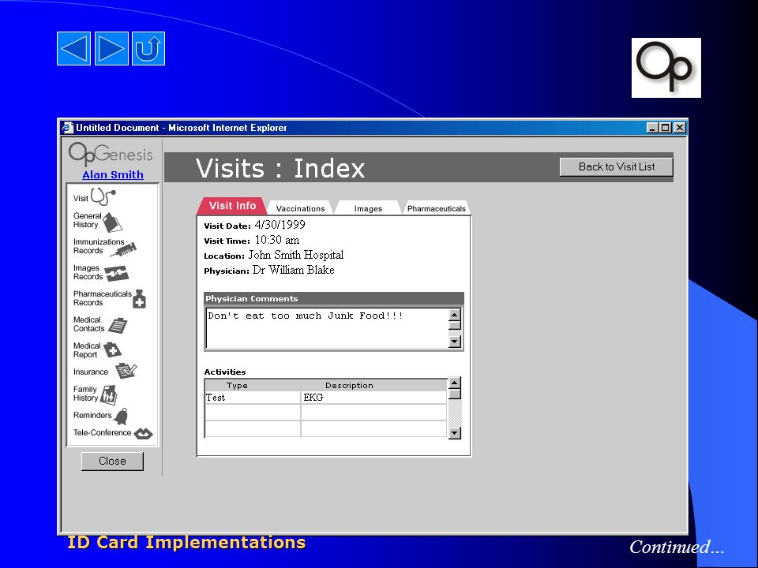Click the Description column header
Screen dimensions: 758x568
point(349,386)
